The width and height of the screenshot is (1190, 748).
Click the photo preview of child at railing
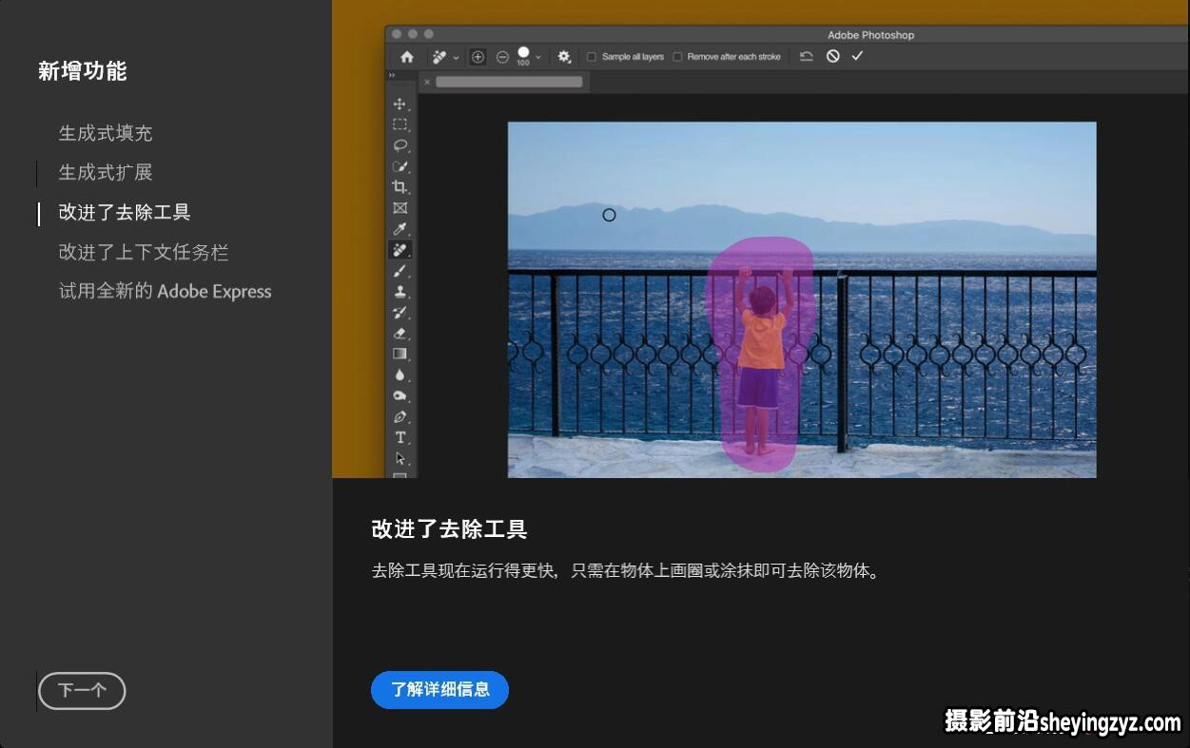point(802,299)
